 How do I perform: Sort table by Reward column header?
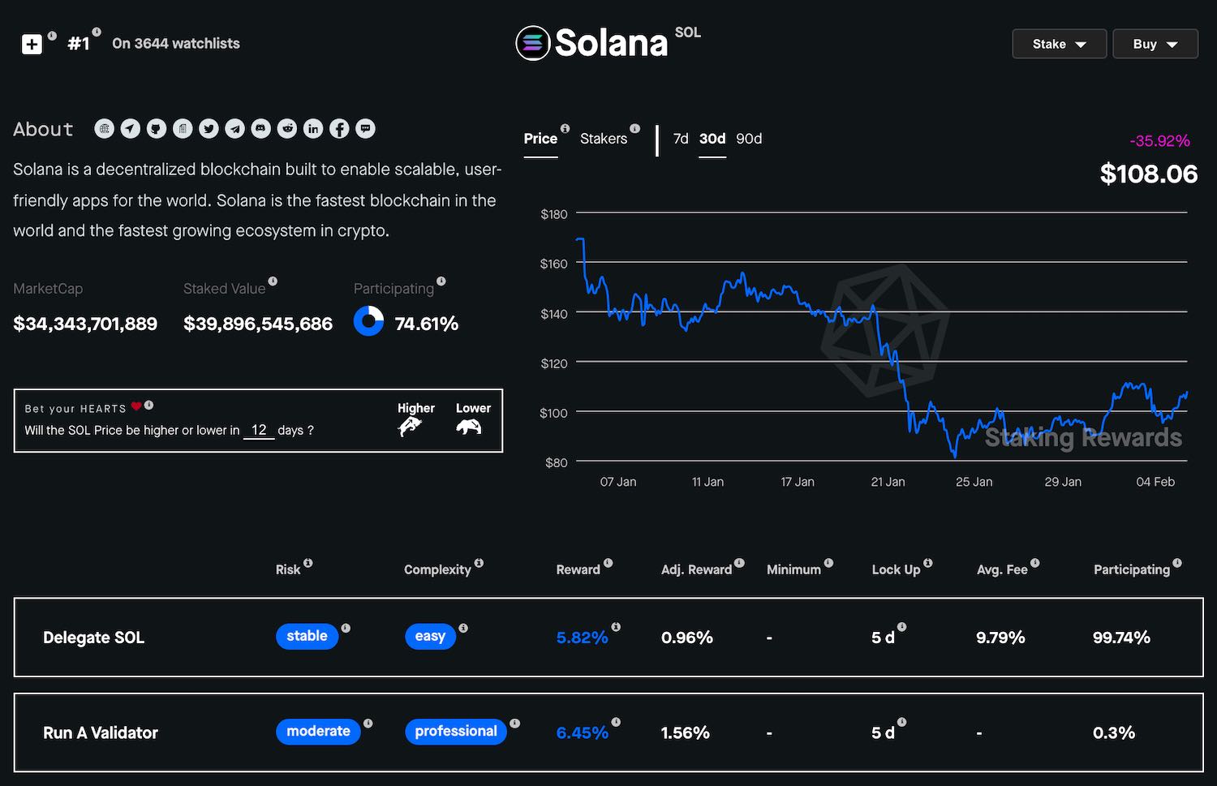pyautogui.click(x=578, y=569)
